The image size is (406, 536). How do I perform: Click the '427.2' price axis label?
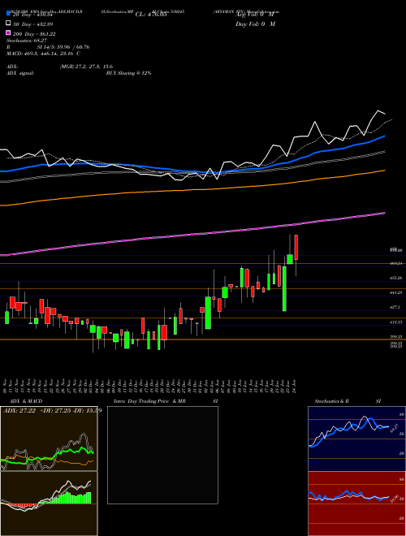(x=395, y=307)
